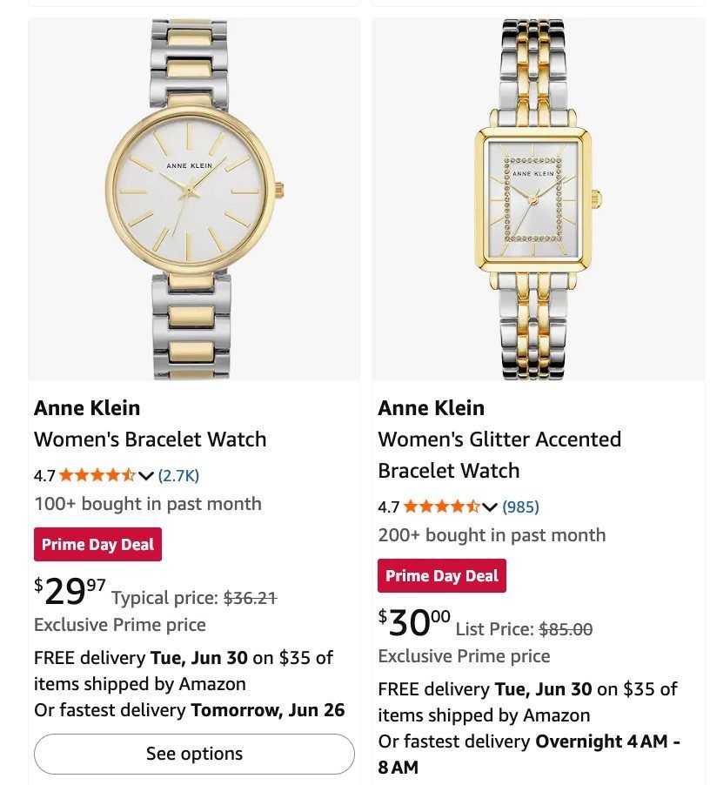Expand the rating chevron beside 2.7K reviews

coord(145,475)
